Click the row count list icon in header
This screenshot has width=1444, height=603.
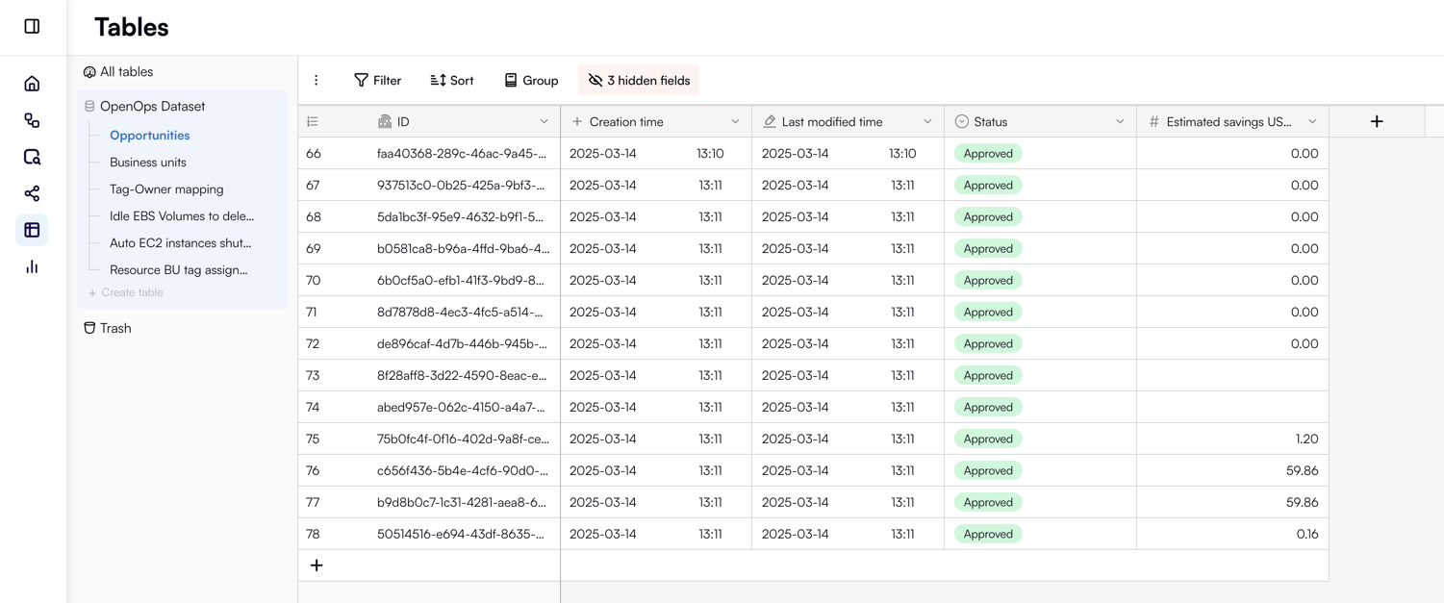click(x=313, y=122)
